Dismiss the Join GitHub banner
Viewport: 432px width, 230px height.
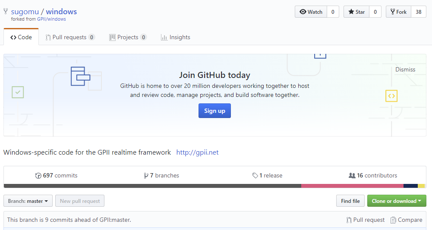405,70
